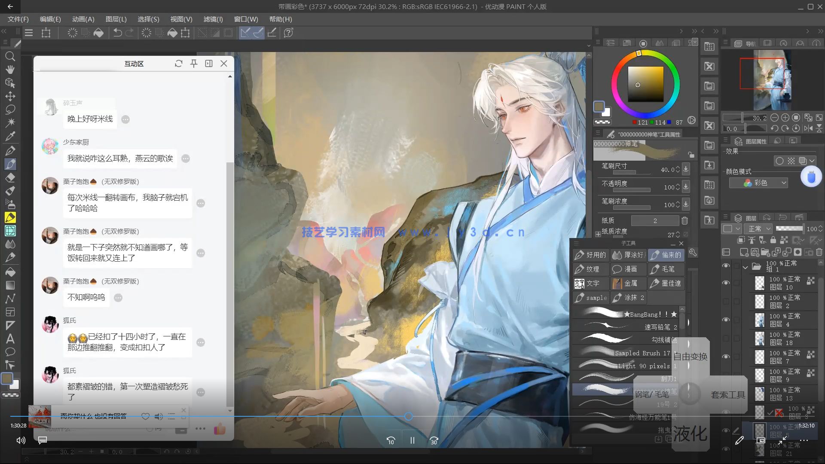
Task: Open the 彩色 color mode dropdown
Action: (x=758, y=183)
